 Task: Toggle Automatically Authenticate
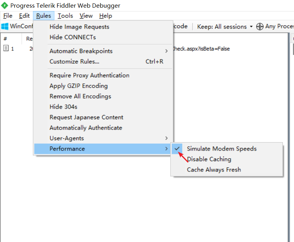[x=103, y=128]
